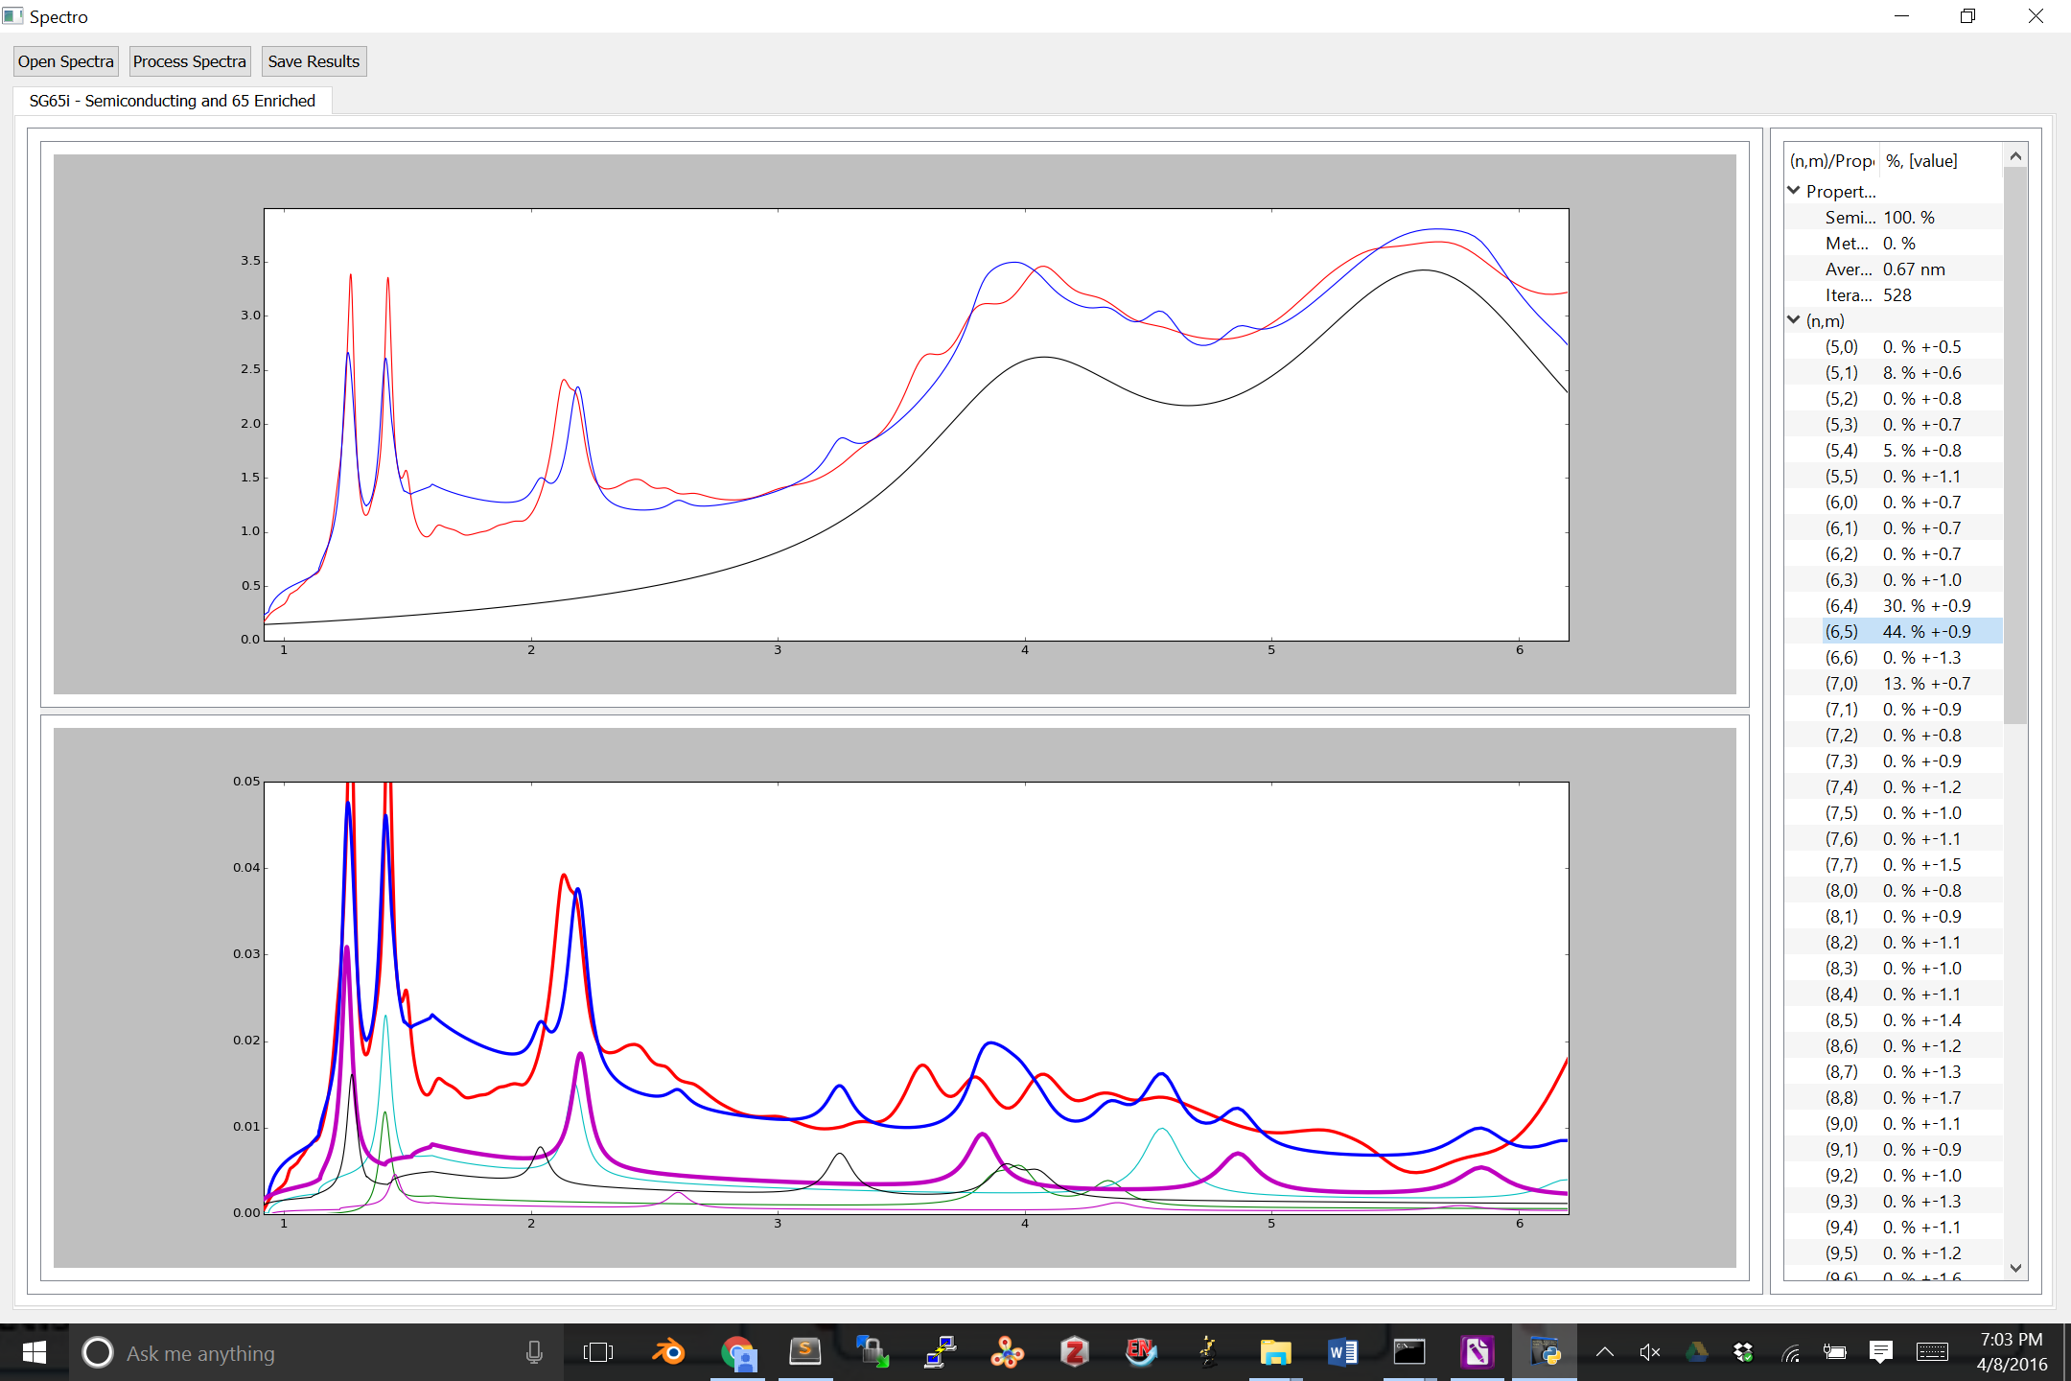
Task: Select the SG65i Semiconducting tab
Action: click(173, 101)
